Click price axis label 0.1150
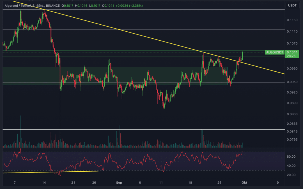 tap(292, 20)
